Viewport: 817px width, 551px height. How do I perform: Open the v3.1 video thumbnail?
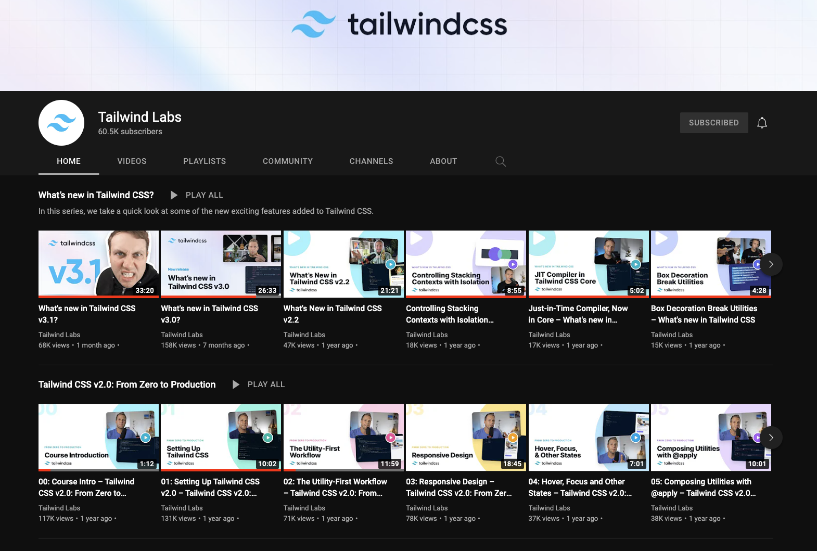[x=99, y=264]
